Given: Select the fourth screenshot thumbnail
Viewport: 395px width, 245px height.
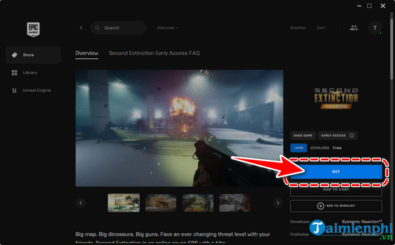Looking at the screenshot, I should pos(234,202).
